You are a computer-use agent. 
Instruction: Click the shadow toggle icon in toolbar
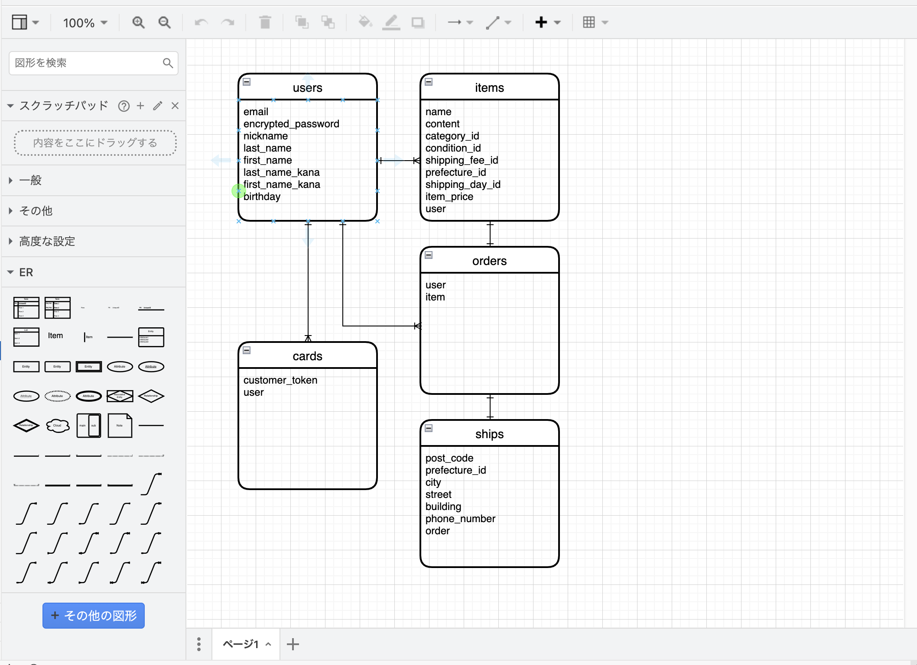[x=418, y=23]
